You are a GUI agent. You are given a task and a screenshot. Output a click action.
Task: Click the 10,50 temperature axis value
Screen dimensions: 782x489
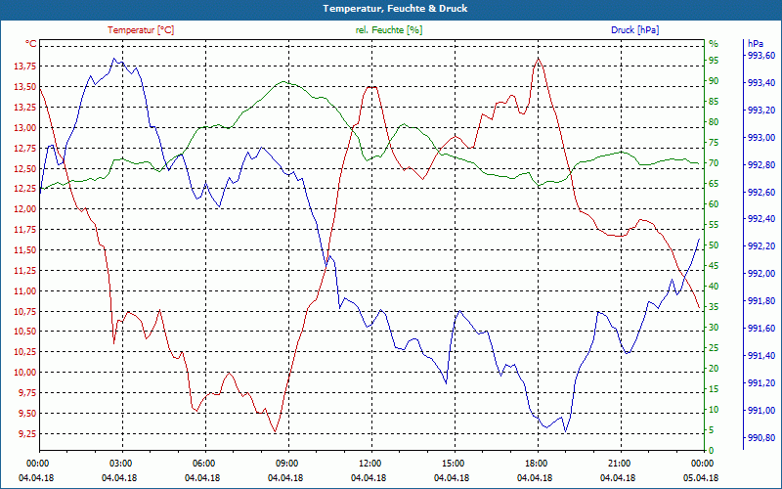click(25, 332)
